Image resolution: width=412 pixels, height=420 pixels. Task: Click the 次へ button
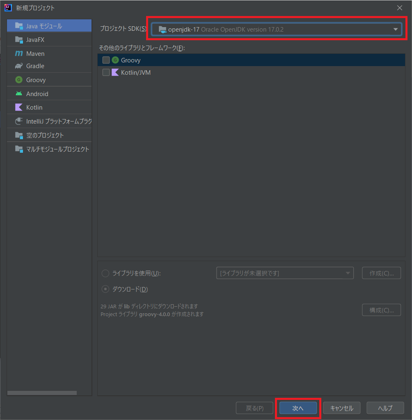298,408
